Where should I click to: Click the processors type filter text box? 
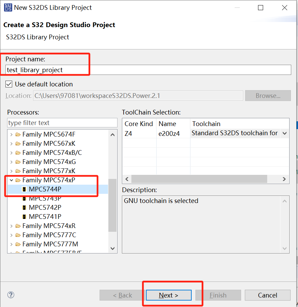[62, 123]
